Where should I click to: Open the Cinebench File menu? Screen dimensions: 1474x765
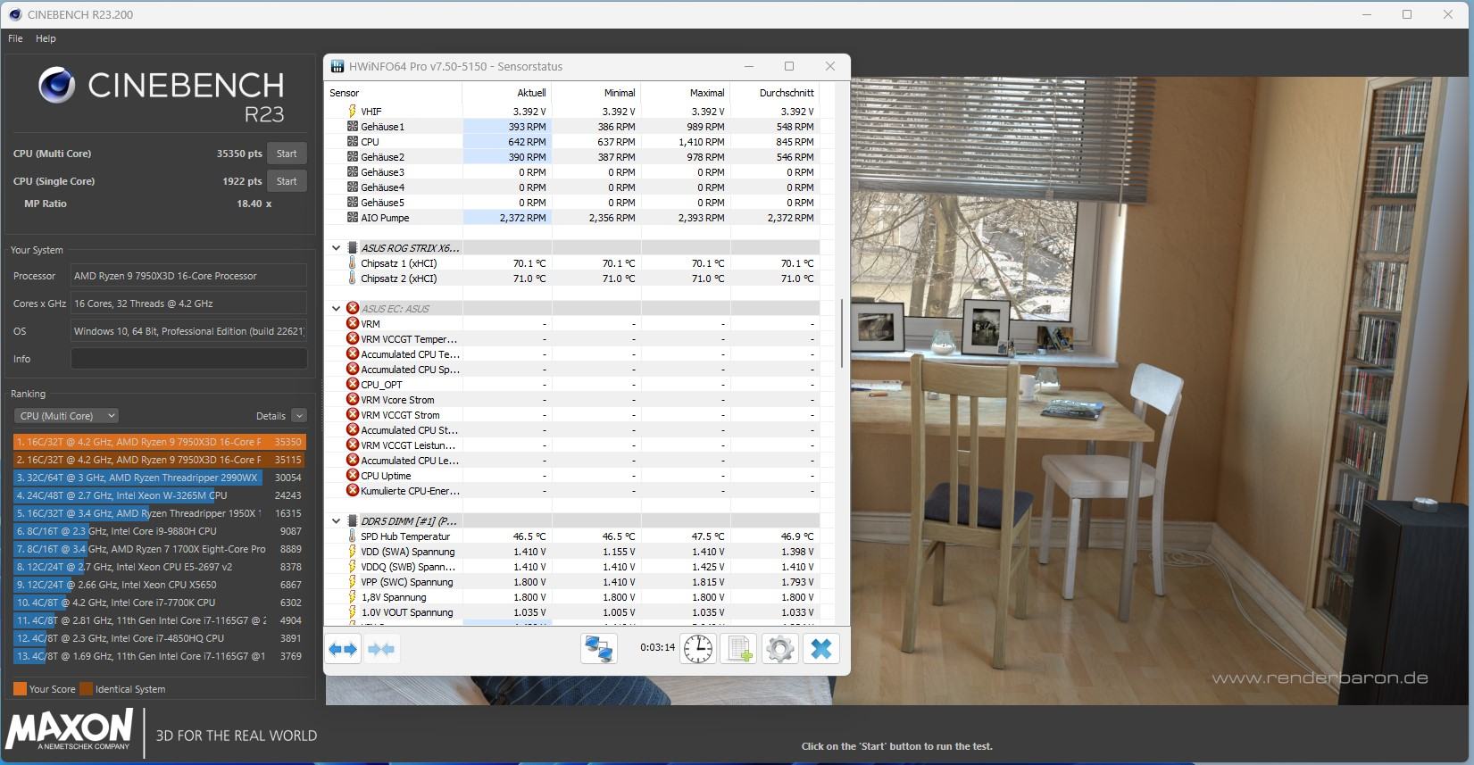pyautogui.click(x=15, y=38)
